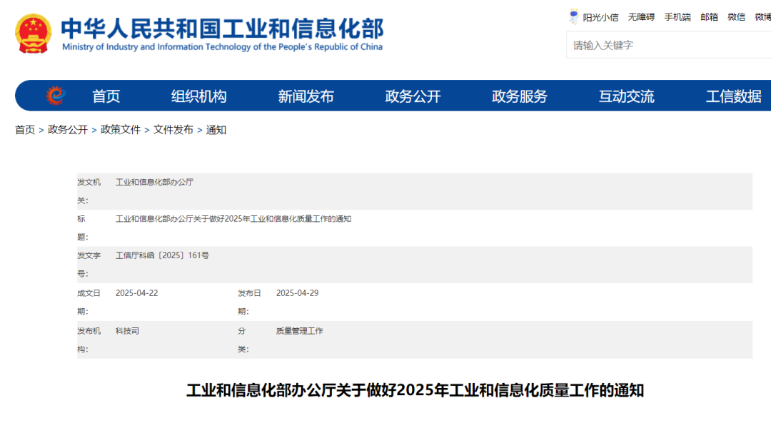Screen dimensions: 771x428
Task: Click the 请输入关键字 search field
Action: coord(667,45)
